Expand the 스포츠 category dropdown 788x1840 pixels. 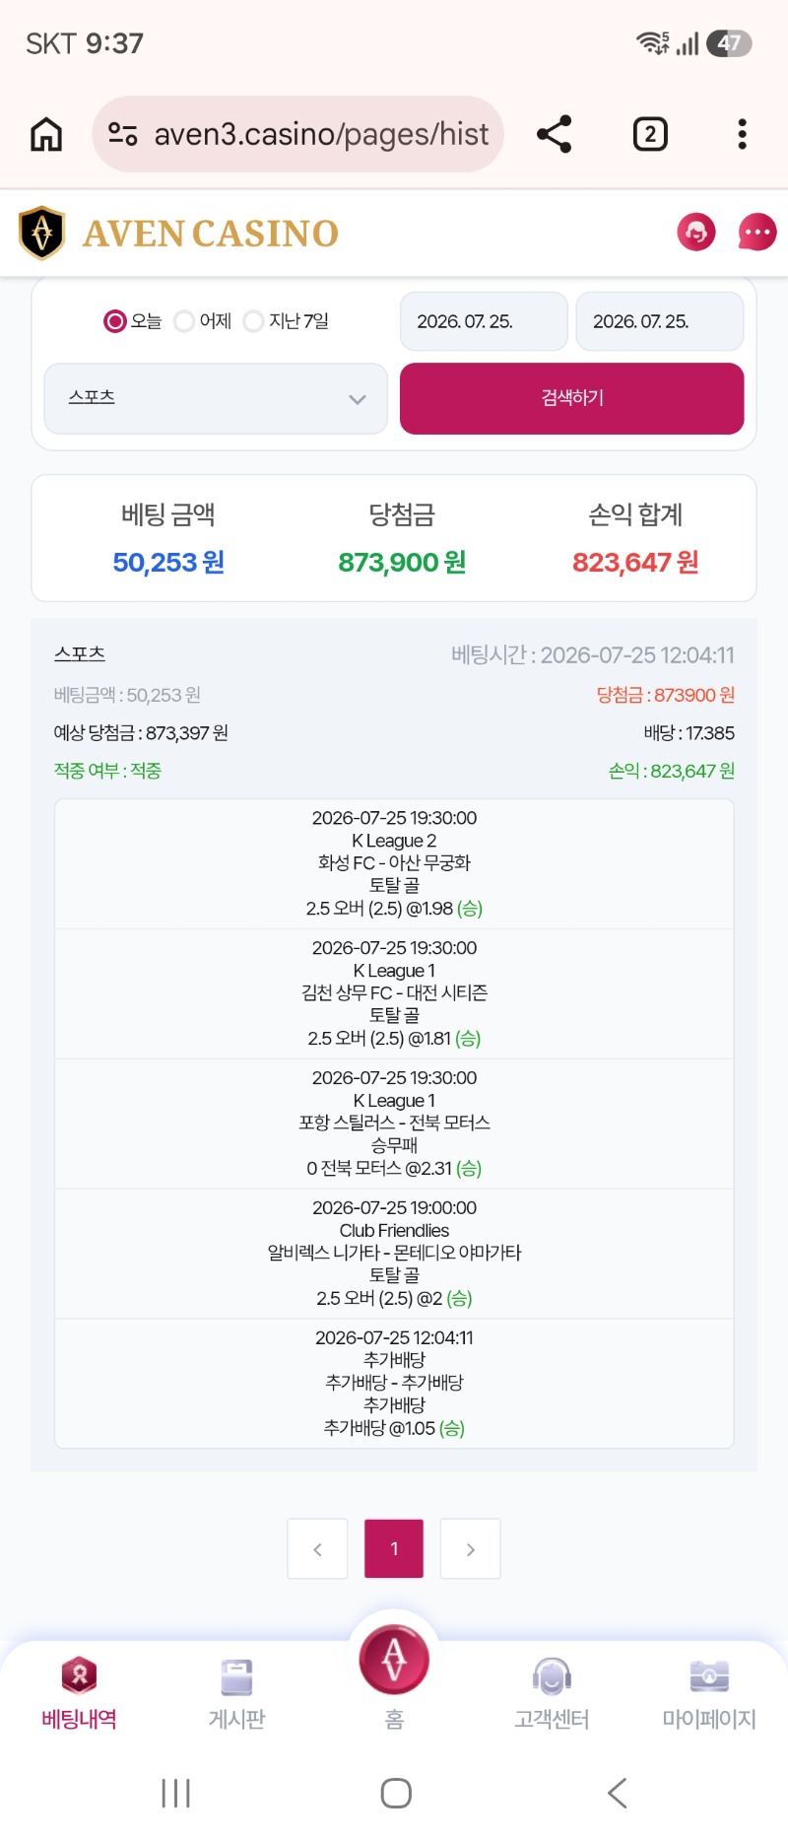point(216,398)
